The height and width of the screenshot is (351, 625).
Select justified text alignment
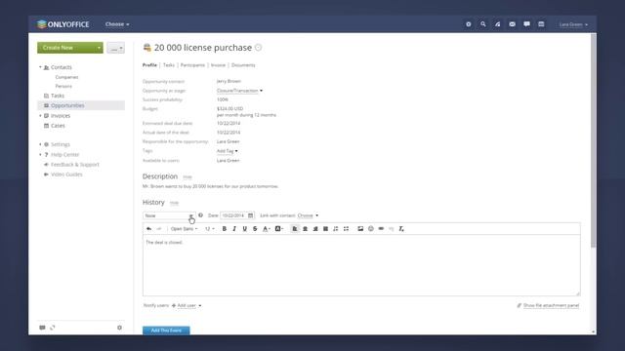pos(325,229)
